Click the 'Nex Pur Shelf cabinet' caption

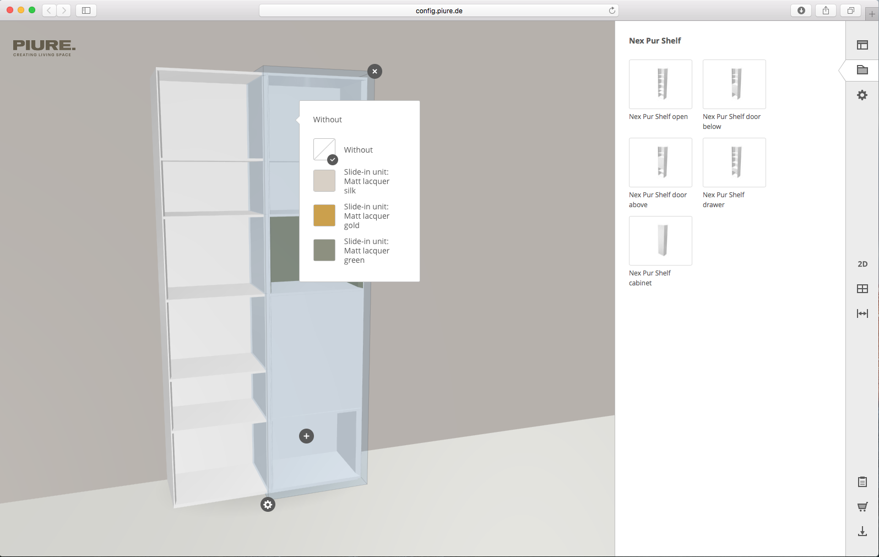pyautogui.click(x=650, y=278)
